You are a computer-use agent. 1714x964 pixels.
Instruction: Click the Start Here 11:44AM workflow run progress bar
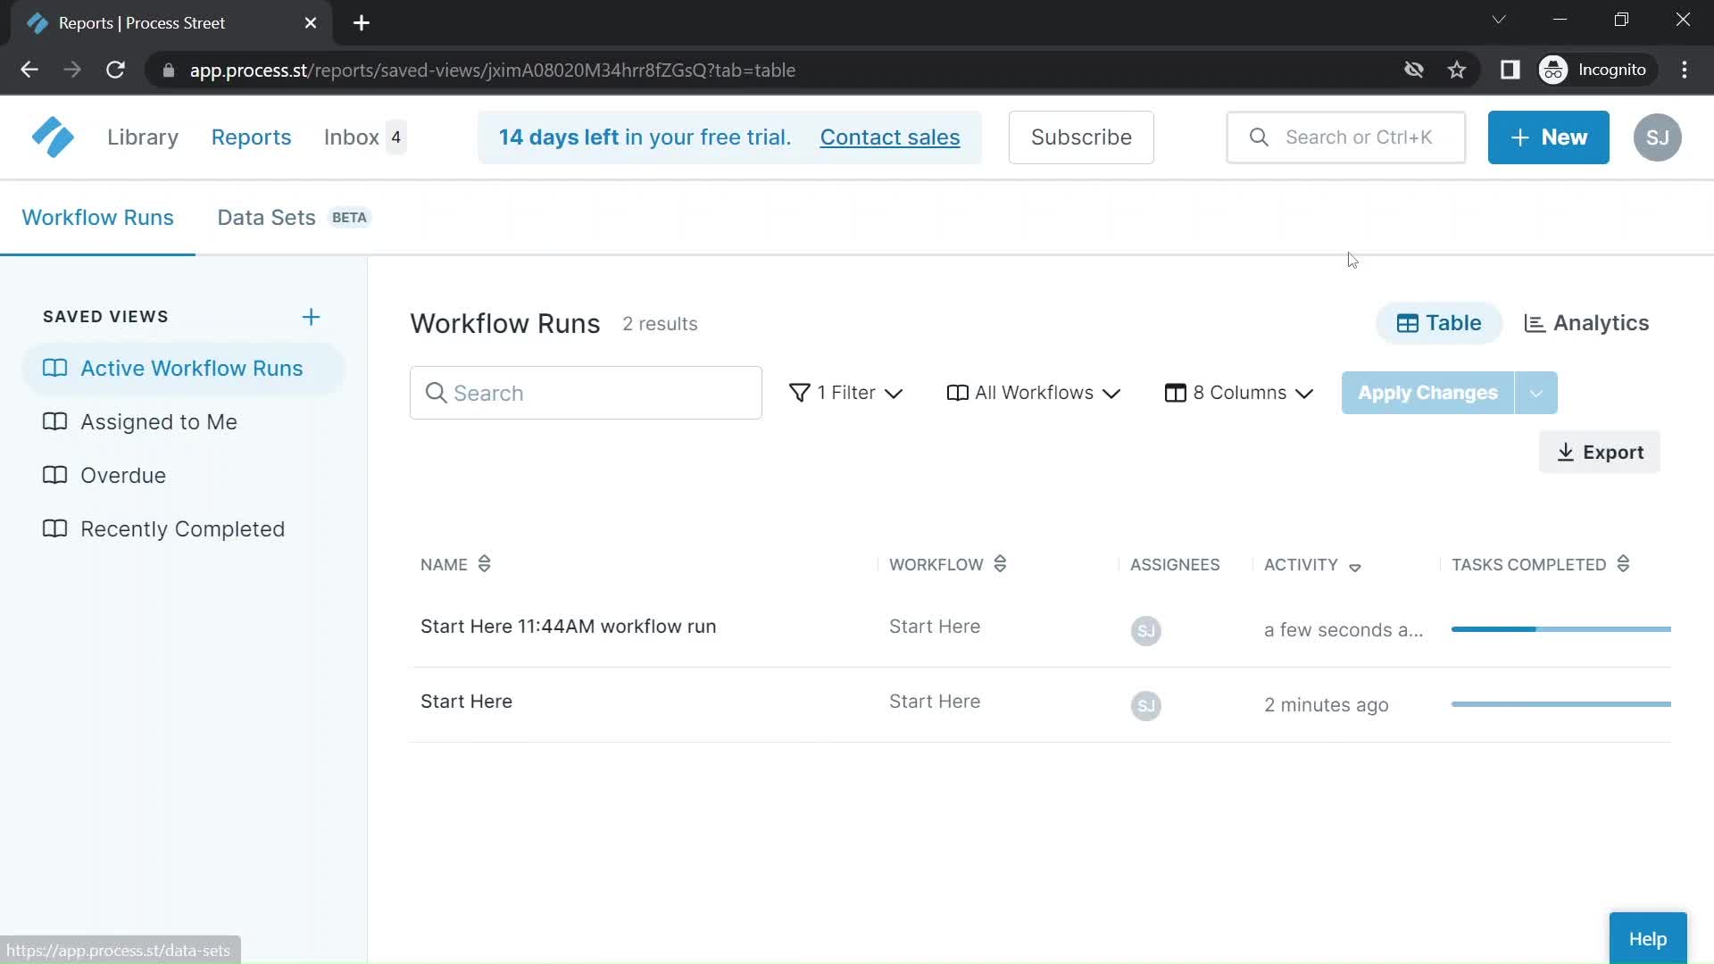click(1561, 629)
